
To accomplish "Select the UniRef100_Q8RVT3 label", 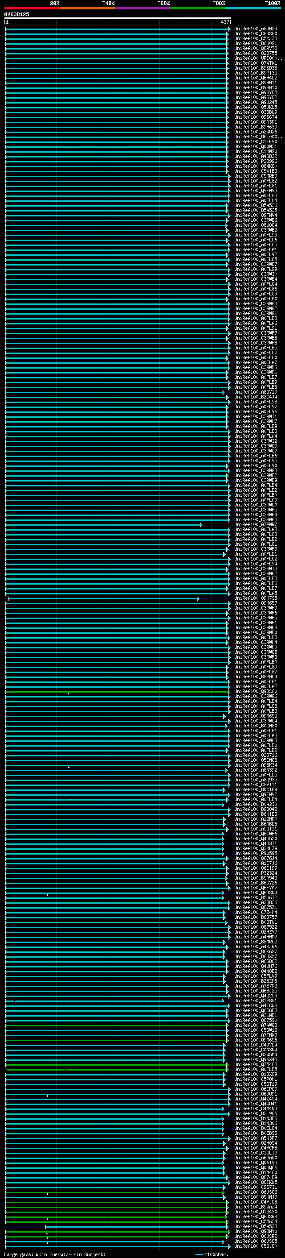I will coord(256,48).
